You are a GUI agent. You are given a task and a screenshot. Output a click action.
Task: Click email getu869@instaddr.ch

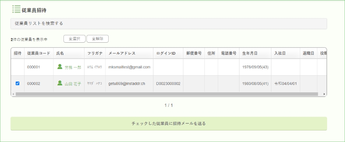(x=127, y=83)
